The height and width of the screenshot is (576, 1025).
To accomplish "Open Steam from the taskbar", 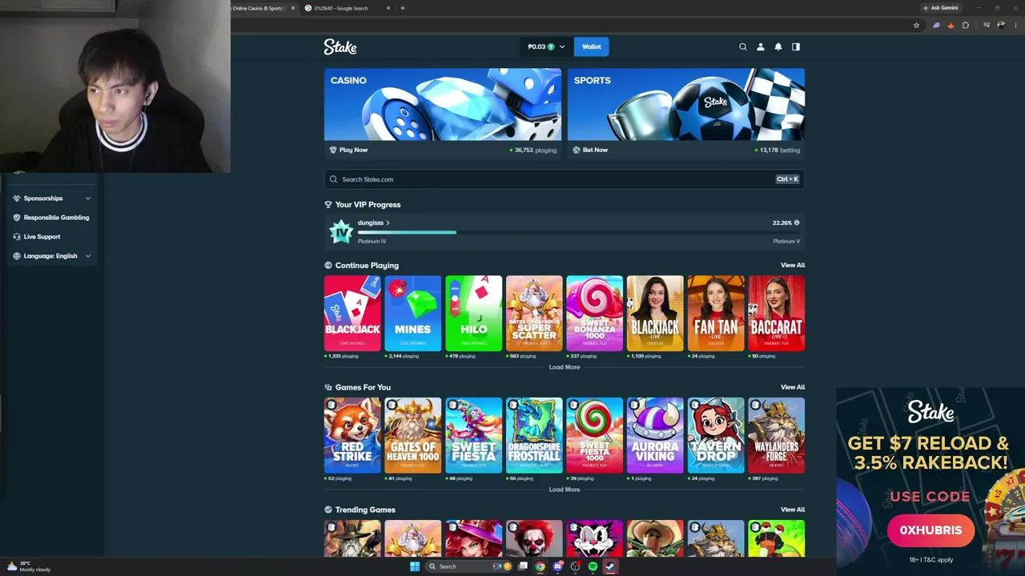I will [x=610, y=566].
